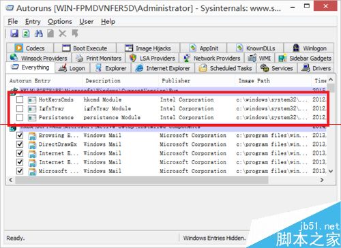Click the horizontal scrollbar left arrow

point(10,180)
